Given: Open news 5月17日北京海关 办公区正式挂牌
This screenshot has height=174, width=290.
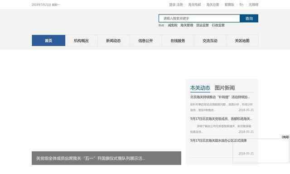Looking at the screenshot, I should click(218, 140).
